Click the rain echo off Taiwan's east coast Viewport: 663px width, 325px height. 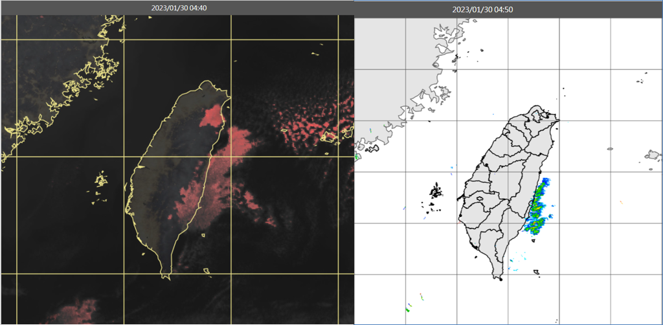point(538,207)
